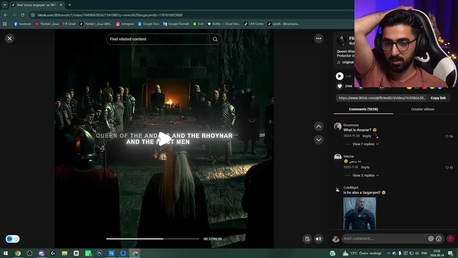The height and width of the screenshot is (258, 458).
Task: Like Gnanisaaa's comment with the heart
Action: tap(447, 137)
